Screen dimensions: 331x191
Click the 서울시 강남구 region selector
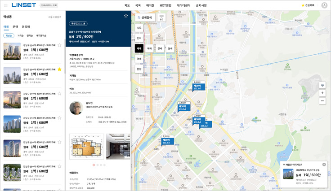[x=55, y=17]
